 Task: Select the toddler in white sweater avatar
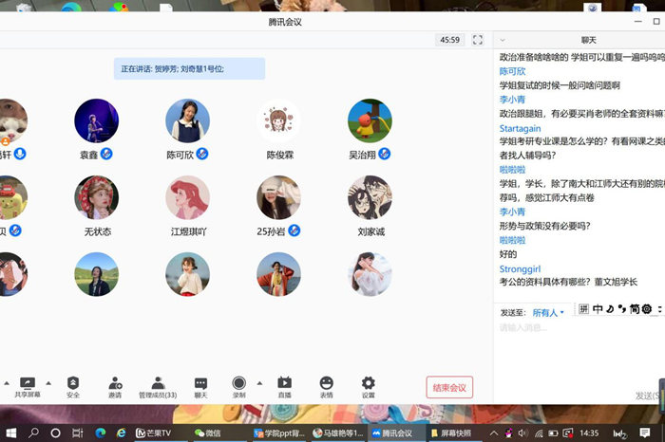(187, 274)
